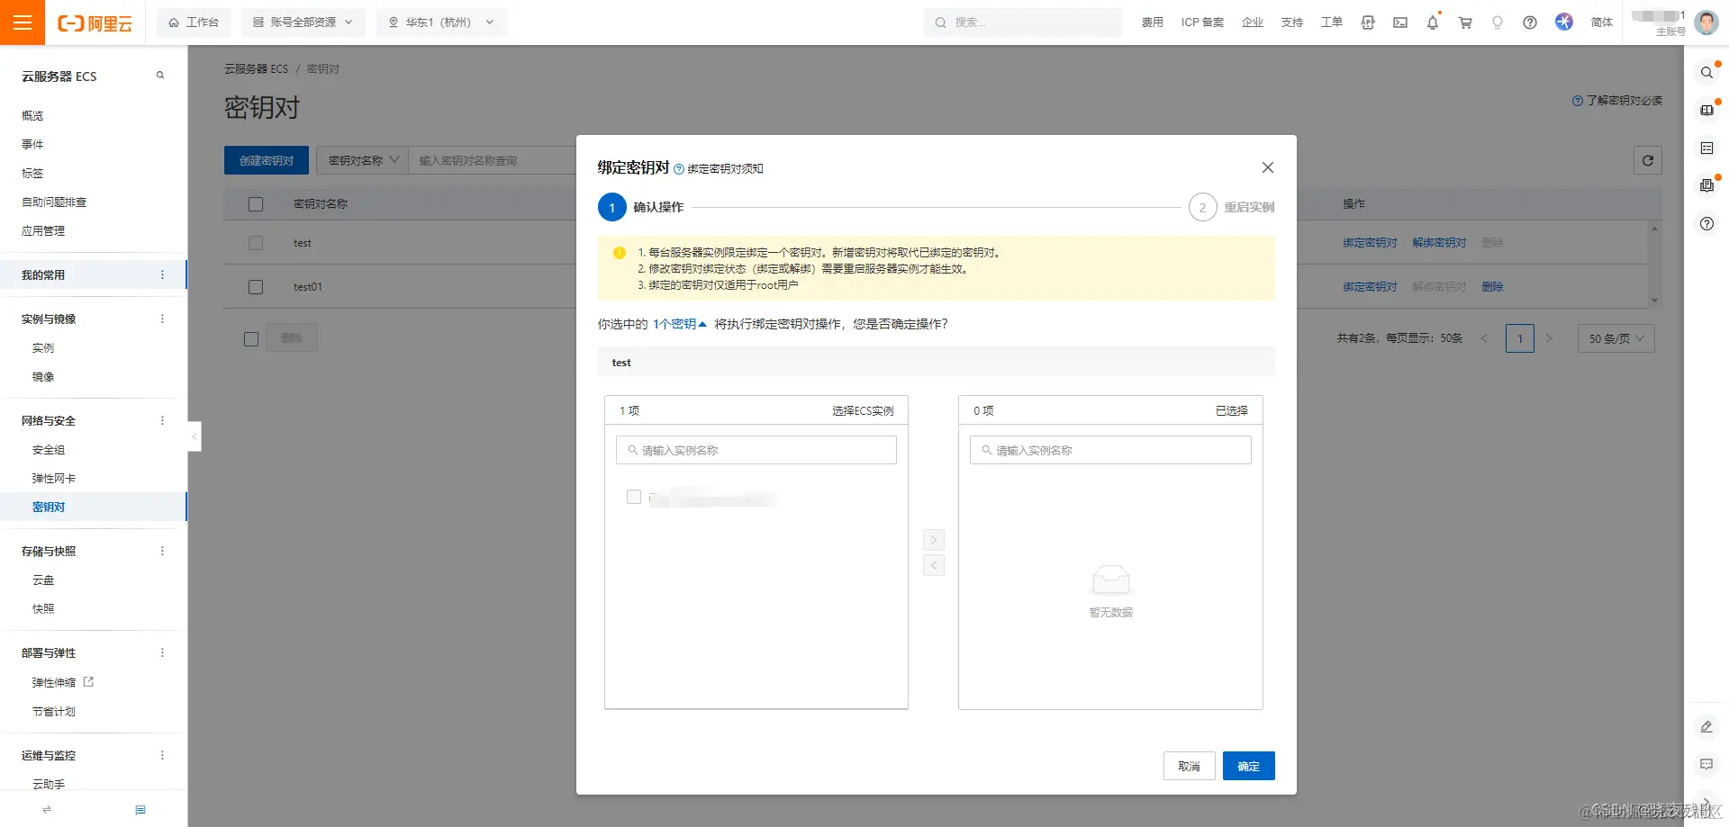
Task: Open the hamburger navigation menu
Action: tap(23, 22)
